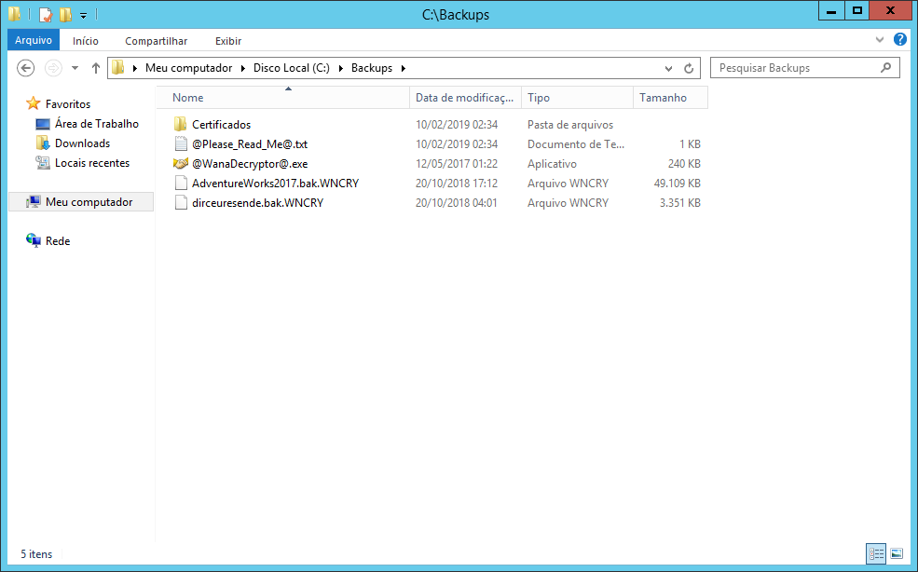918x572 pixels.
Task: Customize the quick access toolbar dropdown
Action: [84, 16]
